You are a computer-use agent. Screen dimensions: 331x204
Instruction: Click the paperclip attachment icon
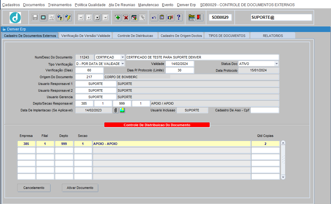[116, 110]
